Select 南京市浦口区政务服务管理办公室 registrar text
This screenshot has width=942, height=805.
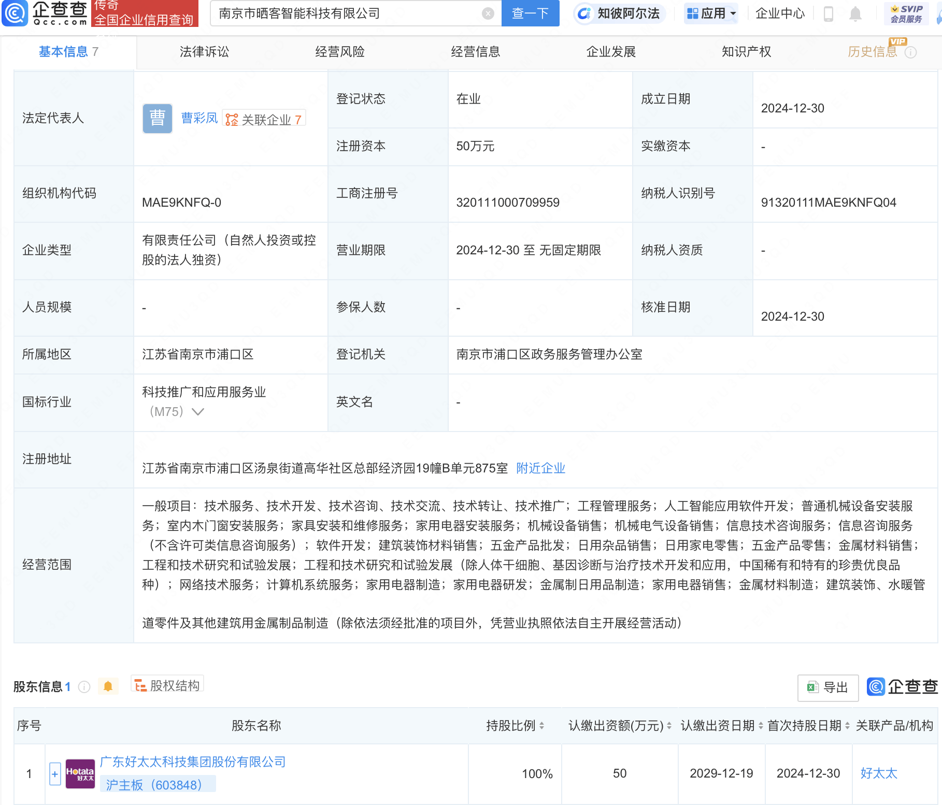pyautogui.click(x=549, y=354)
